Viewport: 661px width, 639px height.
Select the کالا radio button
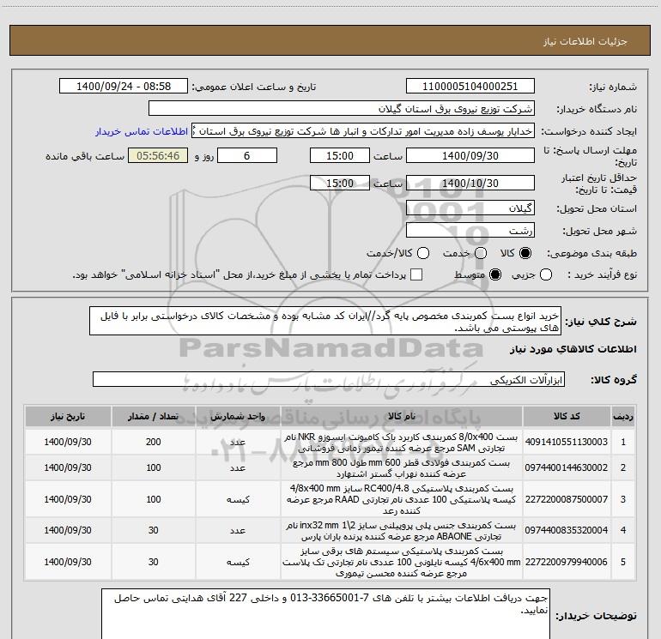pyautogui.click(x=525, y=253)
